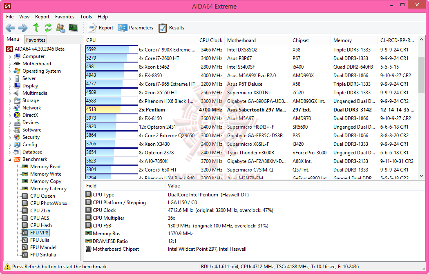Open the FPU SinJulia benchmark
The width and height of the screenshot is (429, 274).
tap(42, 255)
